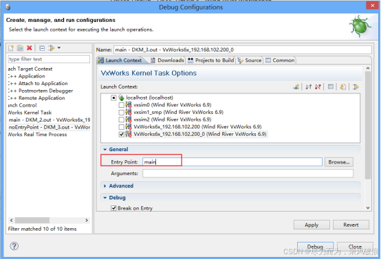
Task: Open help with question mark icon
Action: tap(14, 246)
